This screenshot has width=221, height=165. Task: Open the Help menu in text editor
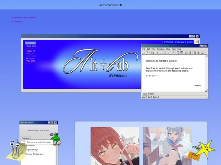point(179,49)
